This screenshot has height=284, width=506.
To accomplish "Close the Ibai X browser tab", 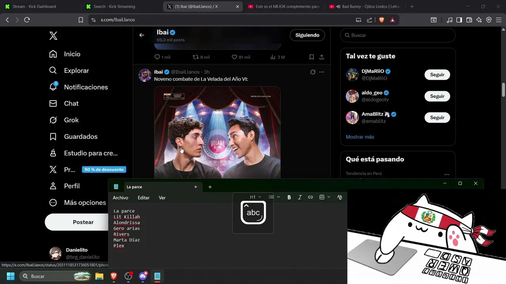I will point(237,6).
